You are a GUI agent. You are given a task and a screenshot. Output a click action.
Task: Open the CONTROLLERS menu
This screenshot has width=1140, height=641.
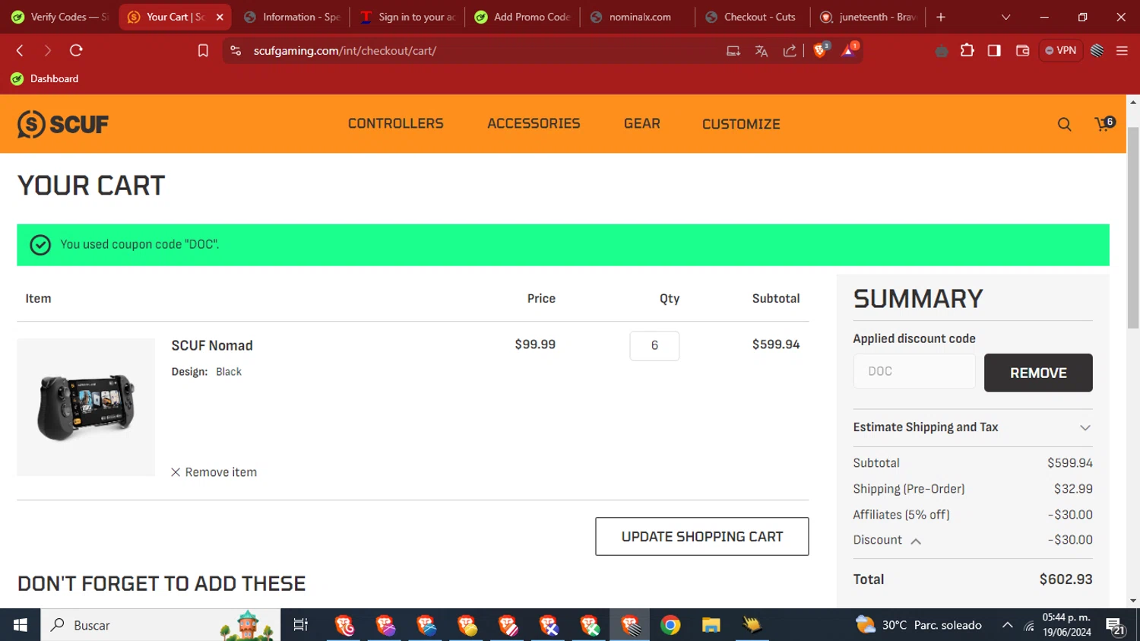pos(395,123)
